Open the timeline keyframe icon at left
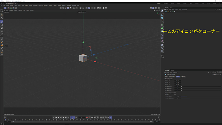This screenshot has width=222, height=125. coord(5,117)
